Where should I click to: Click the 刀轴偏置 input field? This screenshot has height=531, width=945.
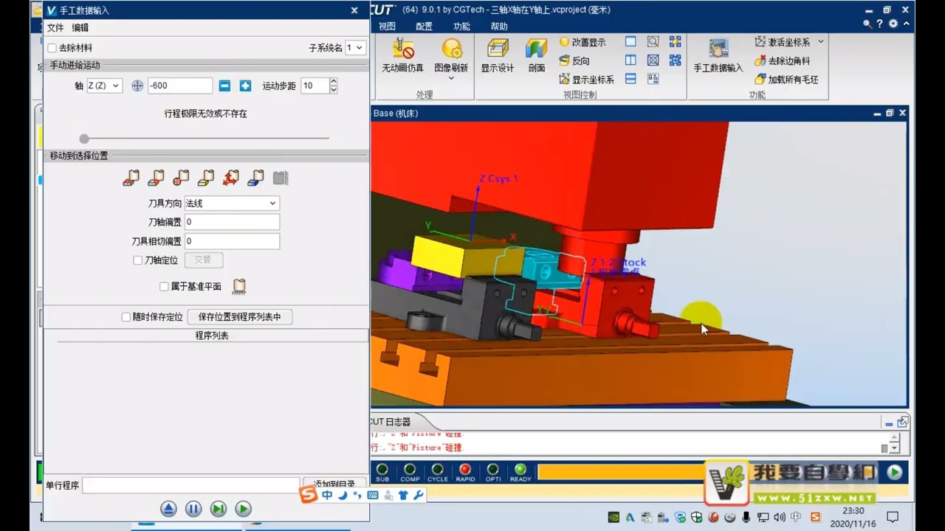pos(232,222)
